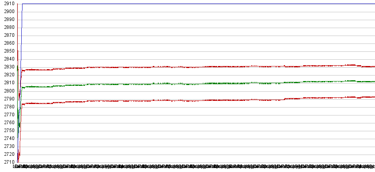Select the green data series line
This screenshot has height=172, width=375.
pyautogui.click(x=197, y=84)
